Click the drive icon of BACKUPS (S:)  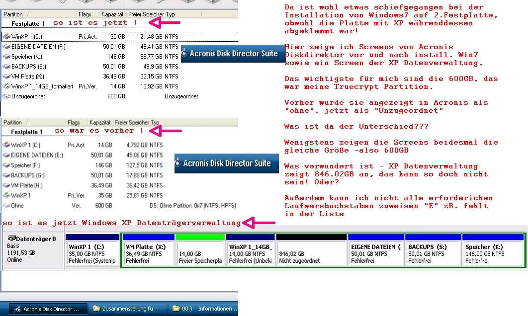(6, 66)
